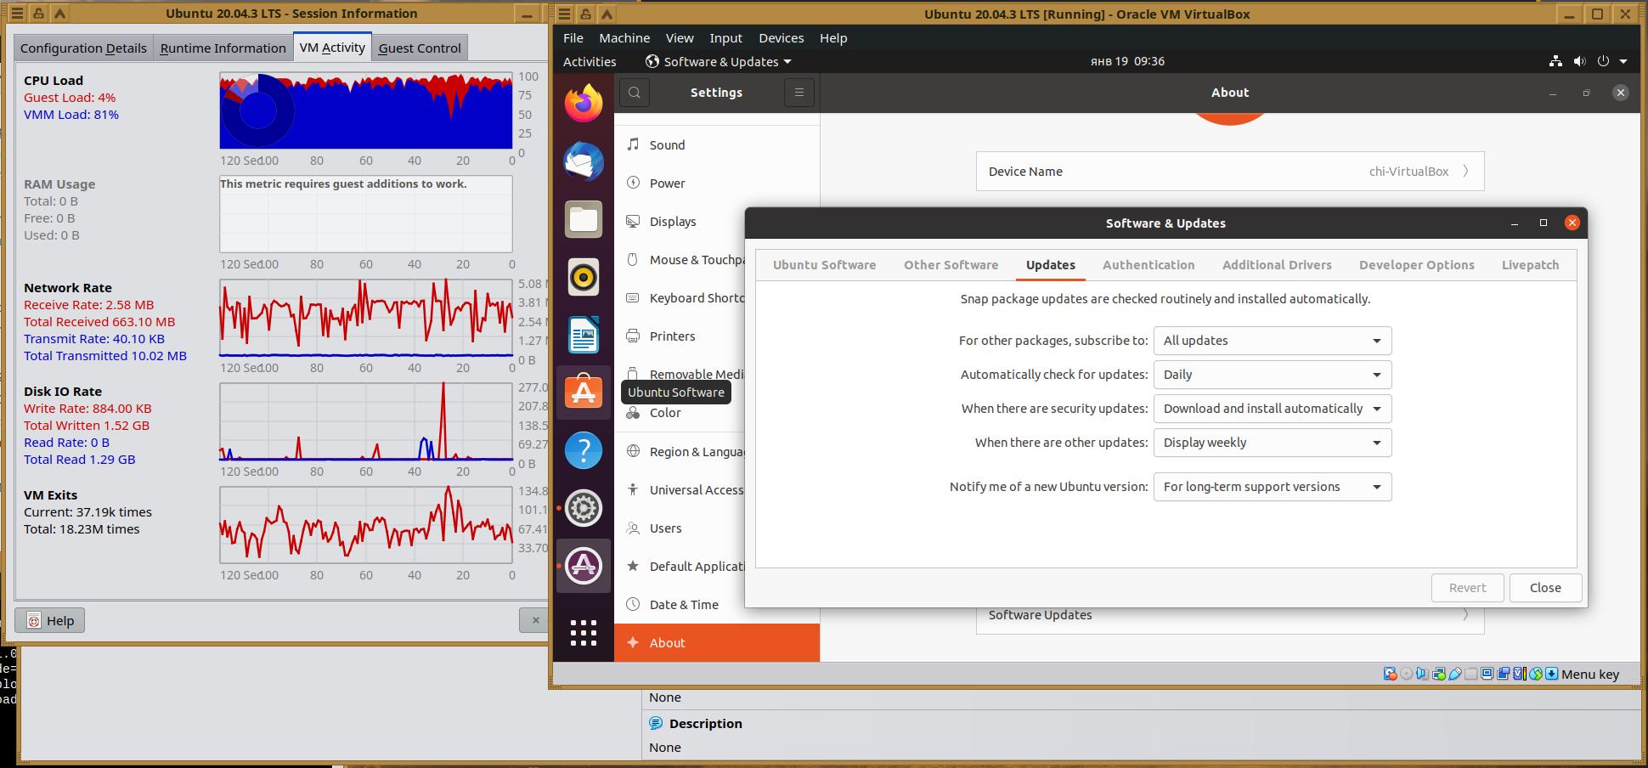The width and height of the screenshot is (1648, 768).
Task: Click the keyboard capture indicator beside Menu key
Action: coord(1552,674)
